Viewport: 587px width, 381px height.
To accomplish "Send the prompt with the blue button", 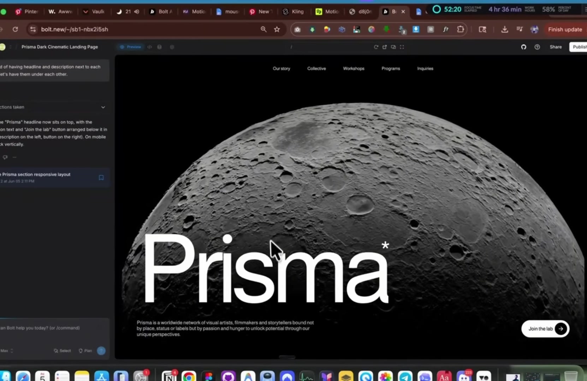I will [x=101, y=351].
